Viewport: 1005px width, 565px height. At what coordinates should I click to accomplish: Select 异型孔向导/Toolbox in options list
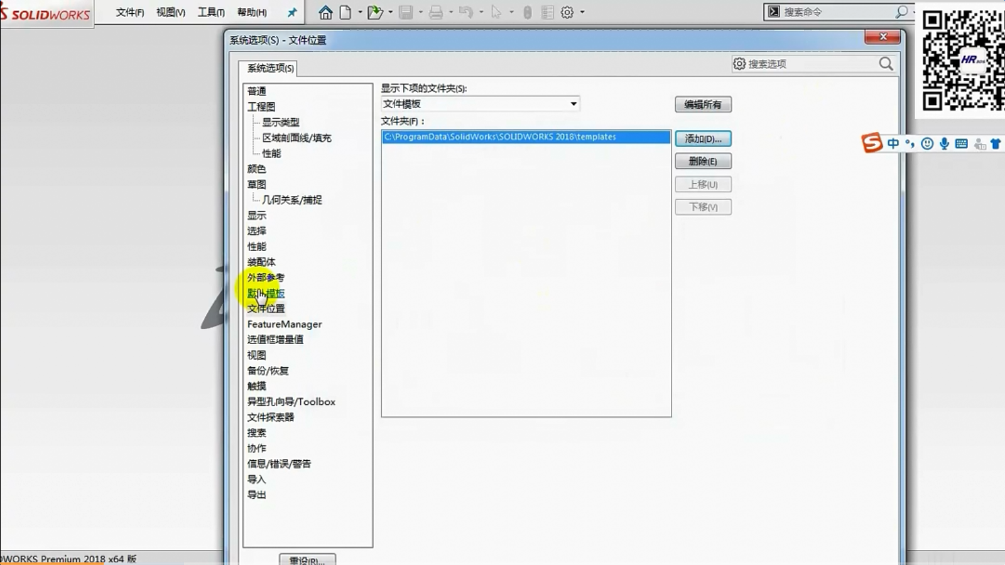point(291,402)
